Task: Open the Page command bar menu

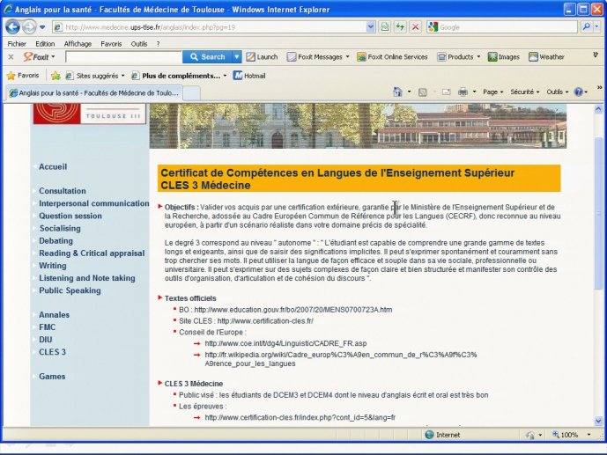Action: click(x=492, y=92)
